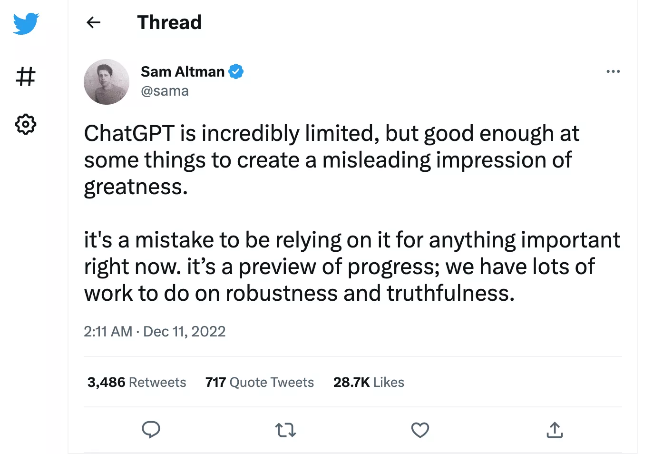Open the three-dot more options menu
Viewport: 663px width, 454px height.
tap(613, 71)
